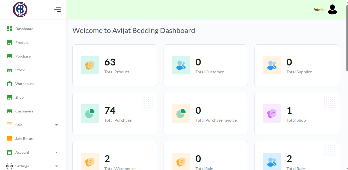
Task: Select the Product icon in sidebar
Action: pyautogui.click(x=10, y=42)
